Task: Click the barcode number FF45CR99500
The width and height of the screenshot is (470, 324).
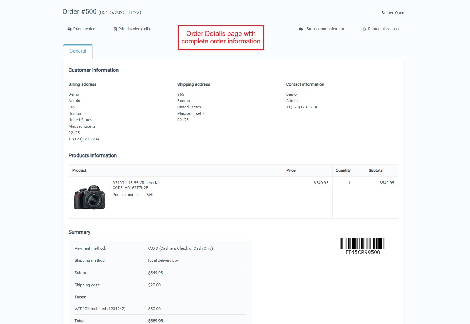Action: [362, 252]
